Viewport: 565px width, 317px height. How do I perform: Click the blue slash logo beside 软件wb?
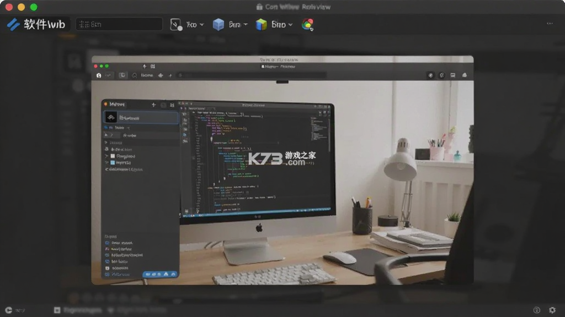click(13, 24)
